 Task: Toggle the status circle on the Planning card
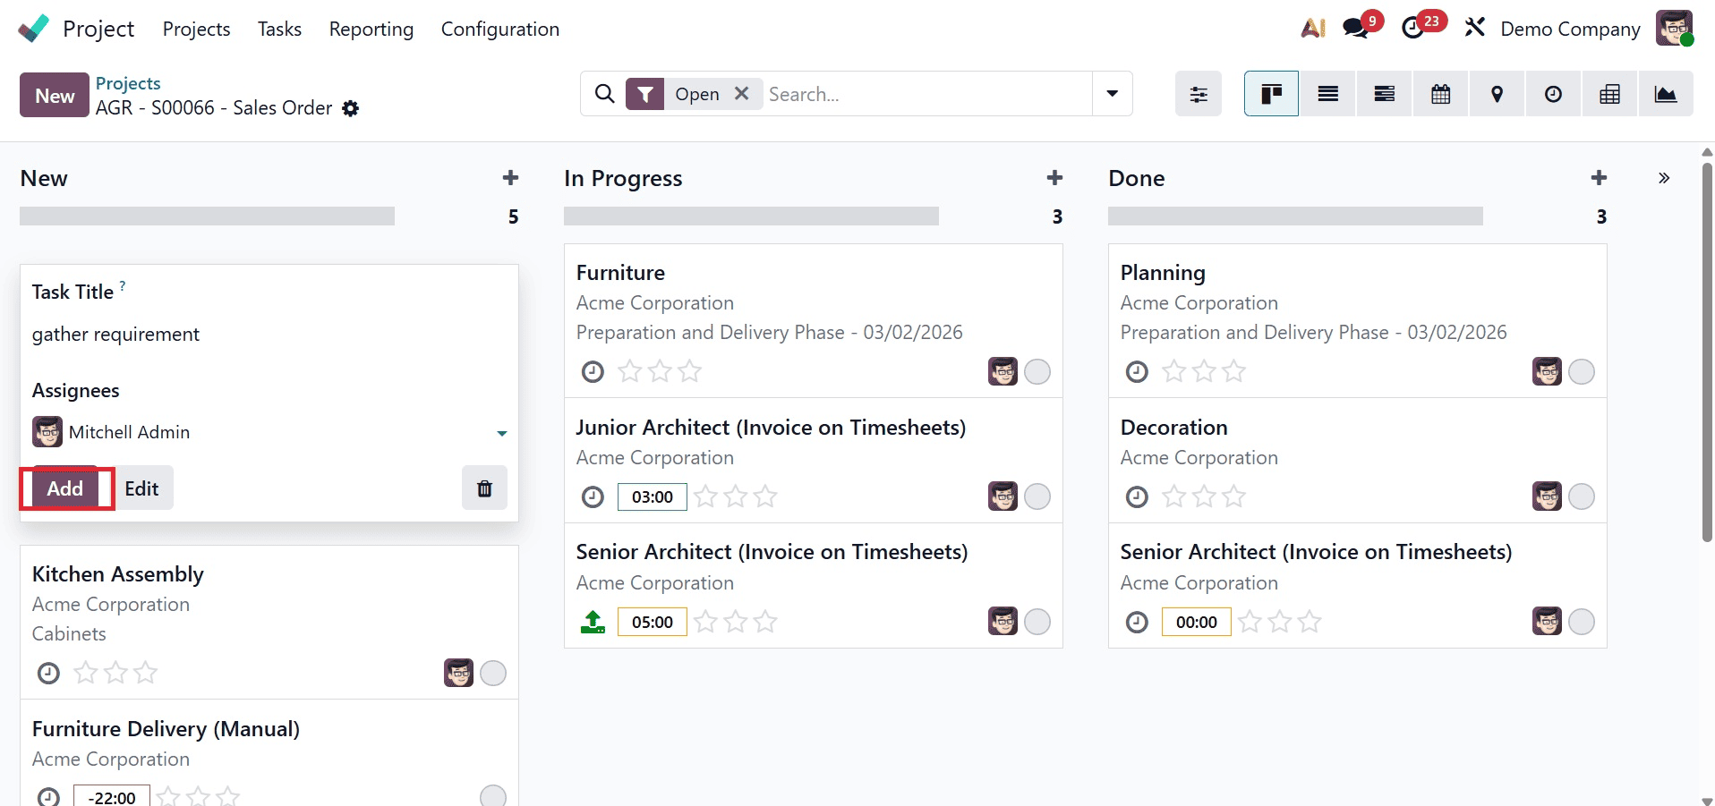tap(1582, 371)
